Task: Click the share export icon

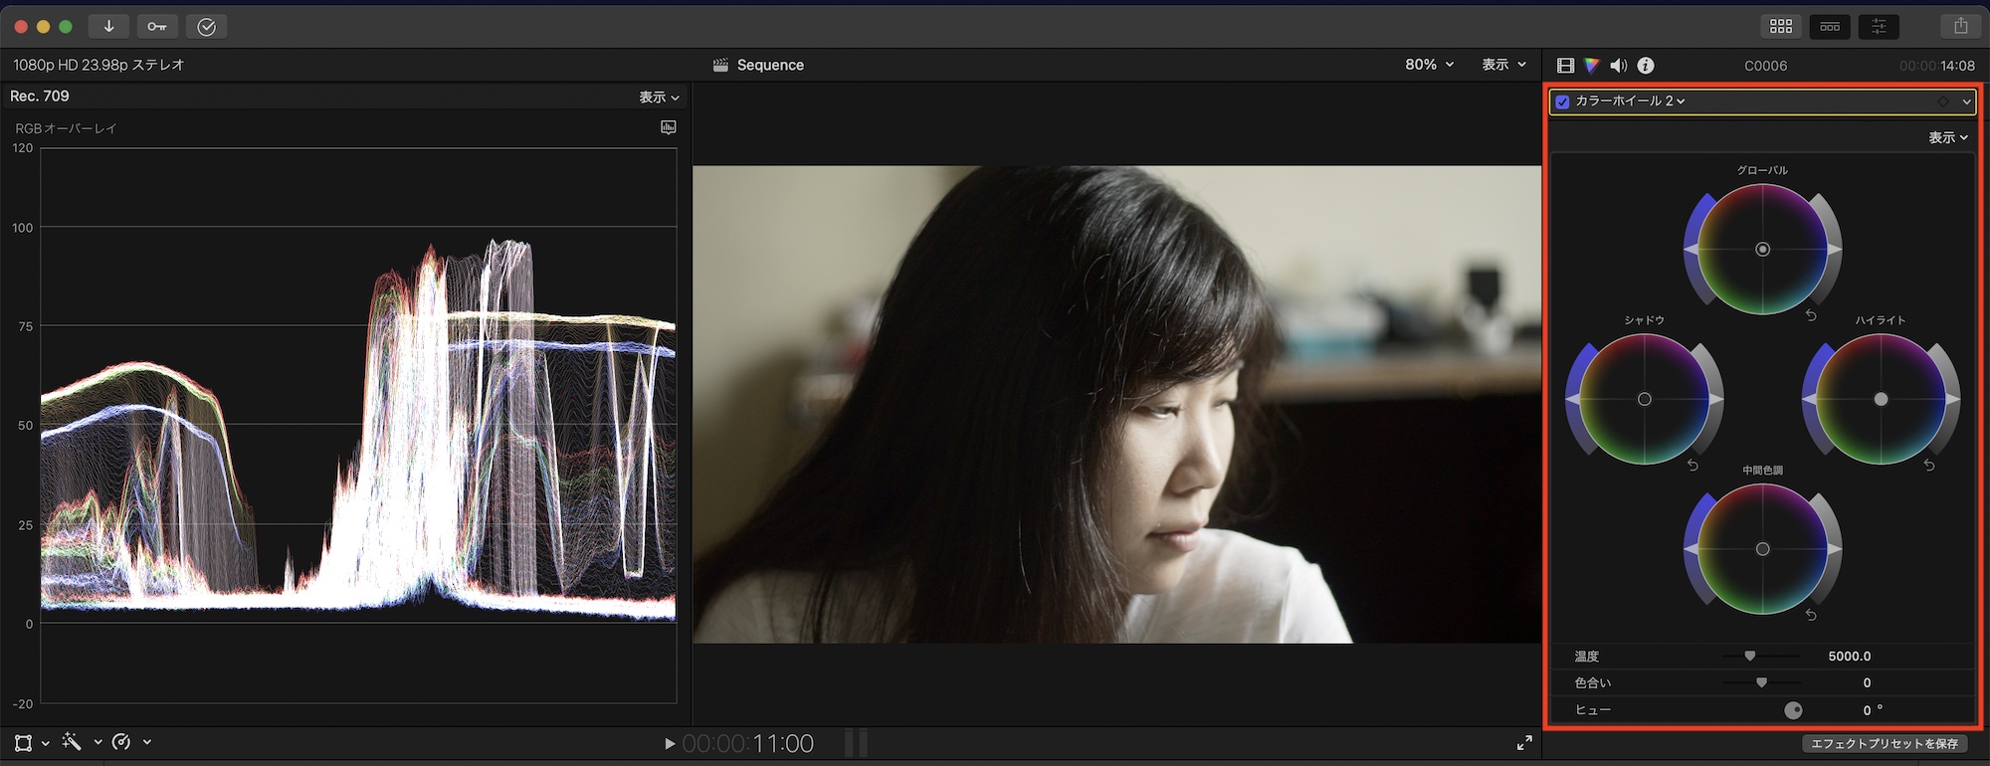Action: [x=1960, y=27]
